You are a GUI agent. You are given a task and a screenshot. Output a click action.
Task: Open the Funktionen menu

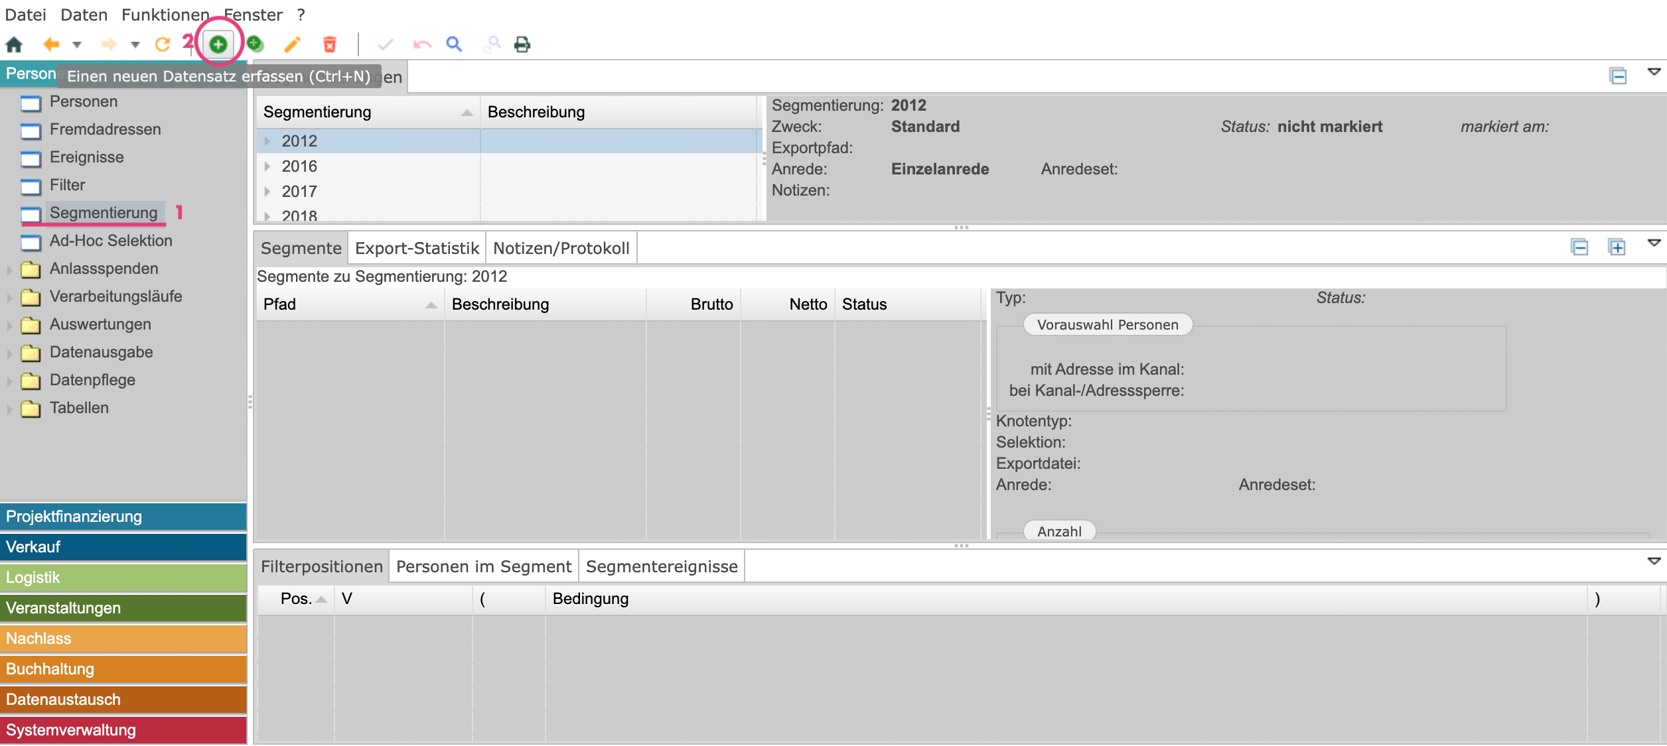[165, 15]
